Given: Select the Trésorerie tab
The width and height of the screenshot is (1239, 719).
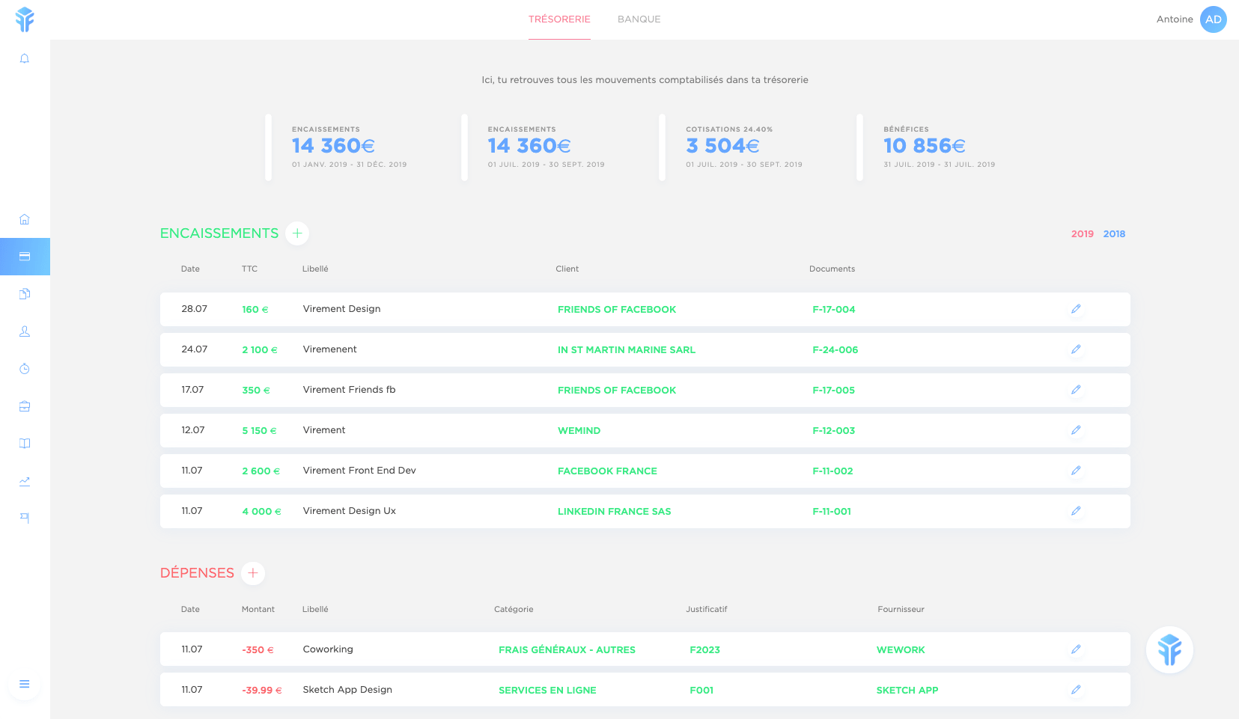Looking at the screenshot, I should (x=559, y=19).
